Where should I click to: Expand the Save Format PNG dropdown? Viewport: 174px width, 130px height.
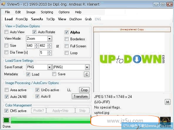click(x=50, y=67)
